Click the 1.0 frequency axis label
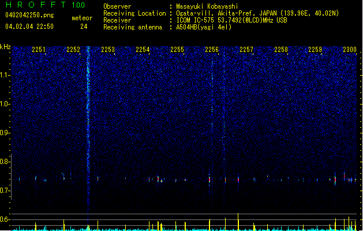This screenshot has width=363, height=231. click(x=5, y=104)
